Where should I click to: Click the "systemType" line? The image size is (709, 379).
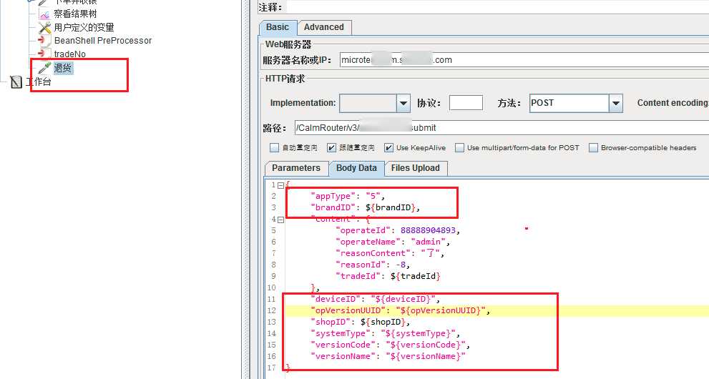click(x=385, y=333)
